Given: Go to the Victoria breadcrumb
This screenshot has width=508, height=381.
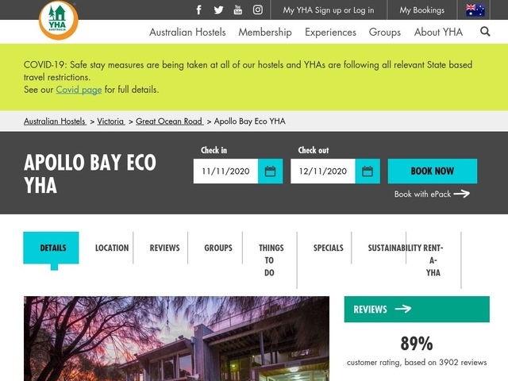Looking at the screenshot, I should click(x=111, y=121).
